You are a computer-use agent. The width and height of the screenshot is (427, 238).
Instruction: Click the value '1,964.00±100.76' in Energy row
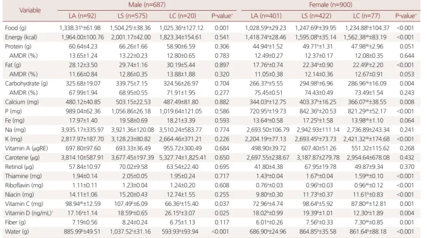tap(82, 37)
